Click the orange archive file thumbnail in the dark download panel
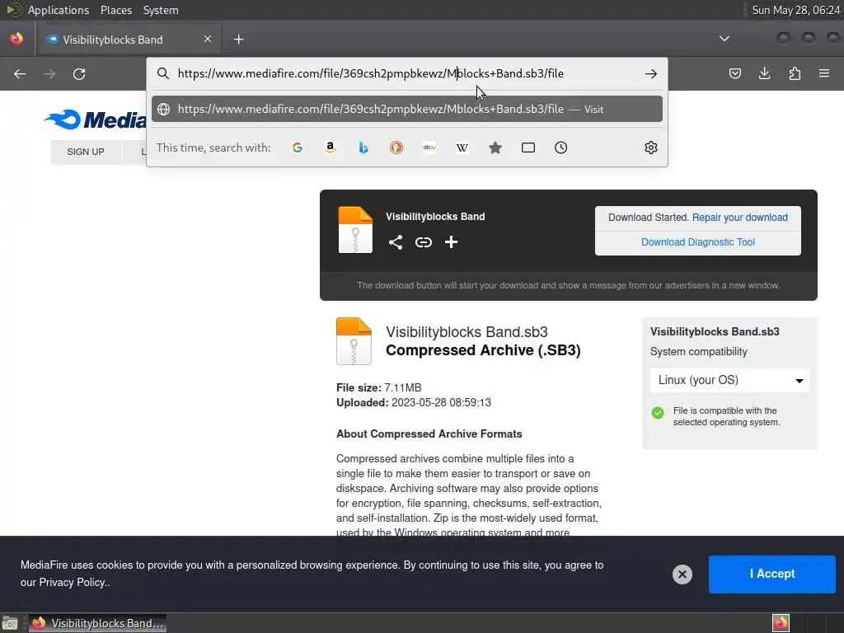 click(x=355, y=230)
